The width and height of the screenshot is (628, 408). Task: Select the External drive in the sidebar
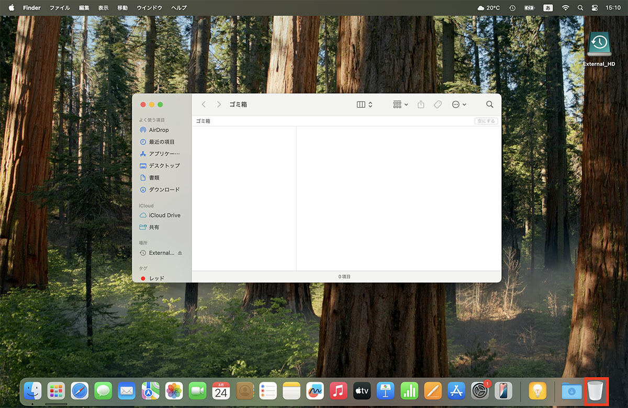pyautogui.click(x=157, y=253)
